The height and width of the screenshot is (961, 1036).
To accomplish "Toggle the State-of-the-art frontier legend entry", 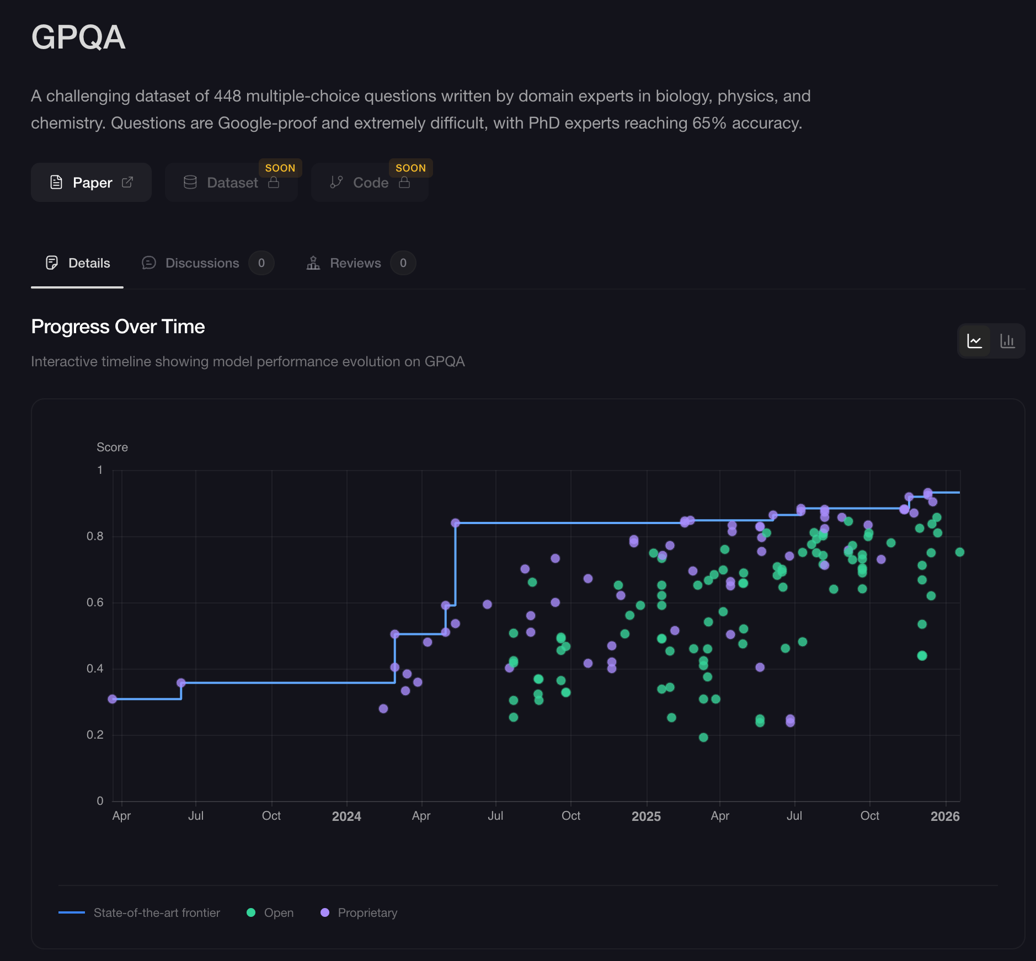I will [x=141, y=913].
